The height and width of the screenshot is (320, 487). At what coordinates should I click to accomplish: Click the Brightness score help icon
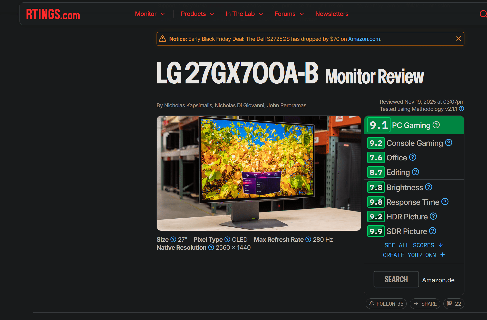pos(428,187)
